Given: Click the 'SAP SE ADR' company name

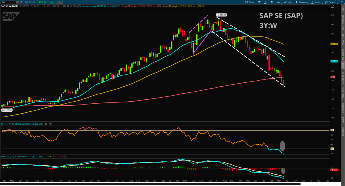Looking at the screenshot, I should [x=30, y=2].
